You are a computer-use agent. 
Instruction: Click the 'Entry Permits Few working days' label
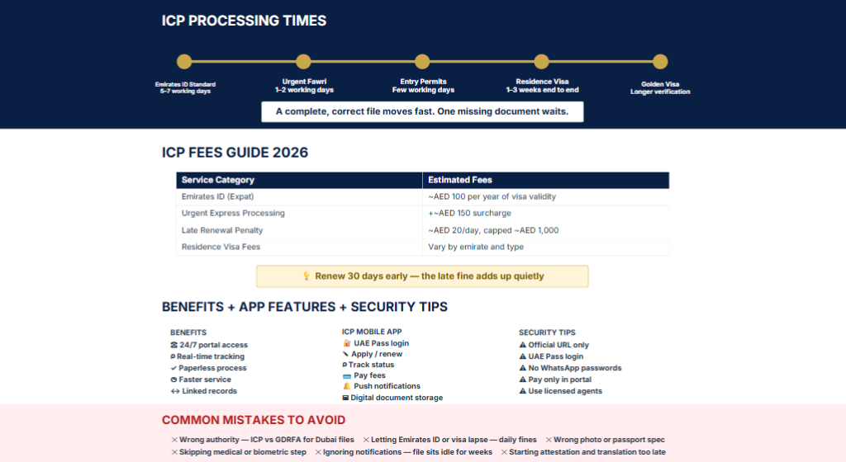tap(423, 86)
